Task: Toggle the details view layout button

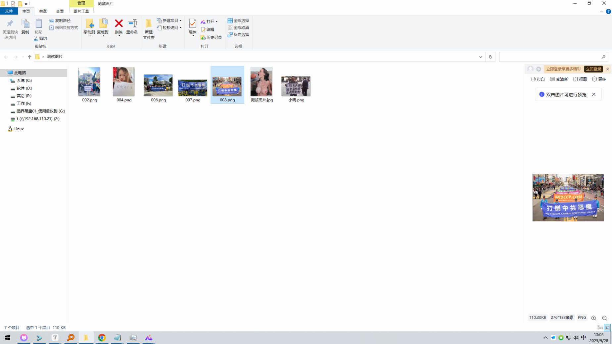Action: point(600,327)
